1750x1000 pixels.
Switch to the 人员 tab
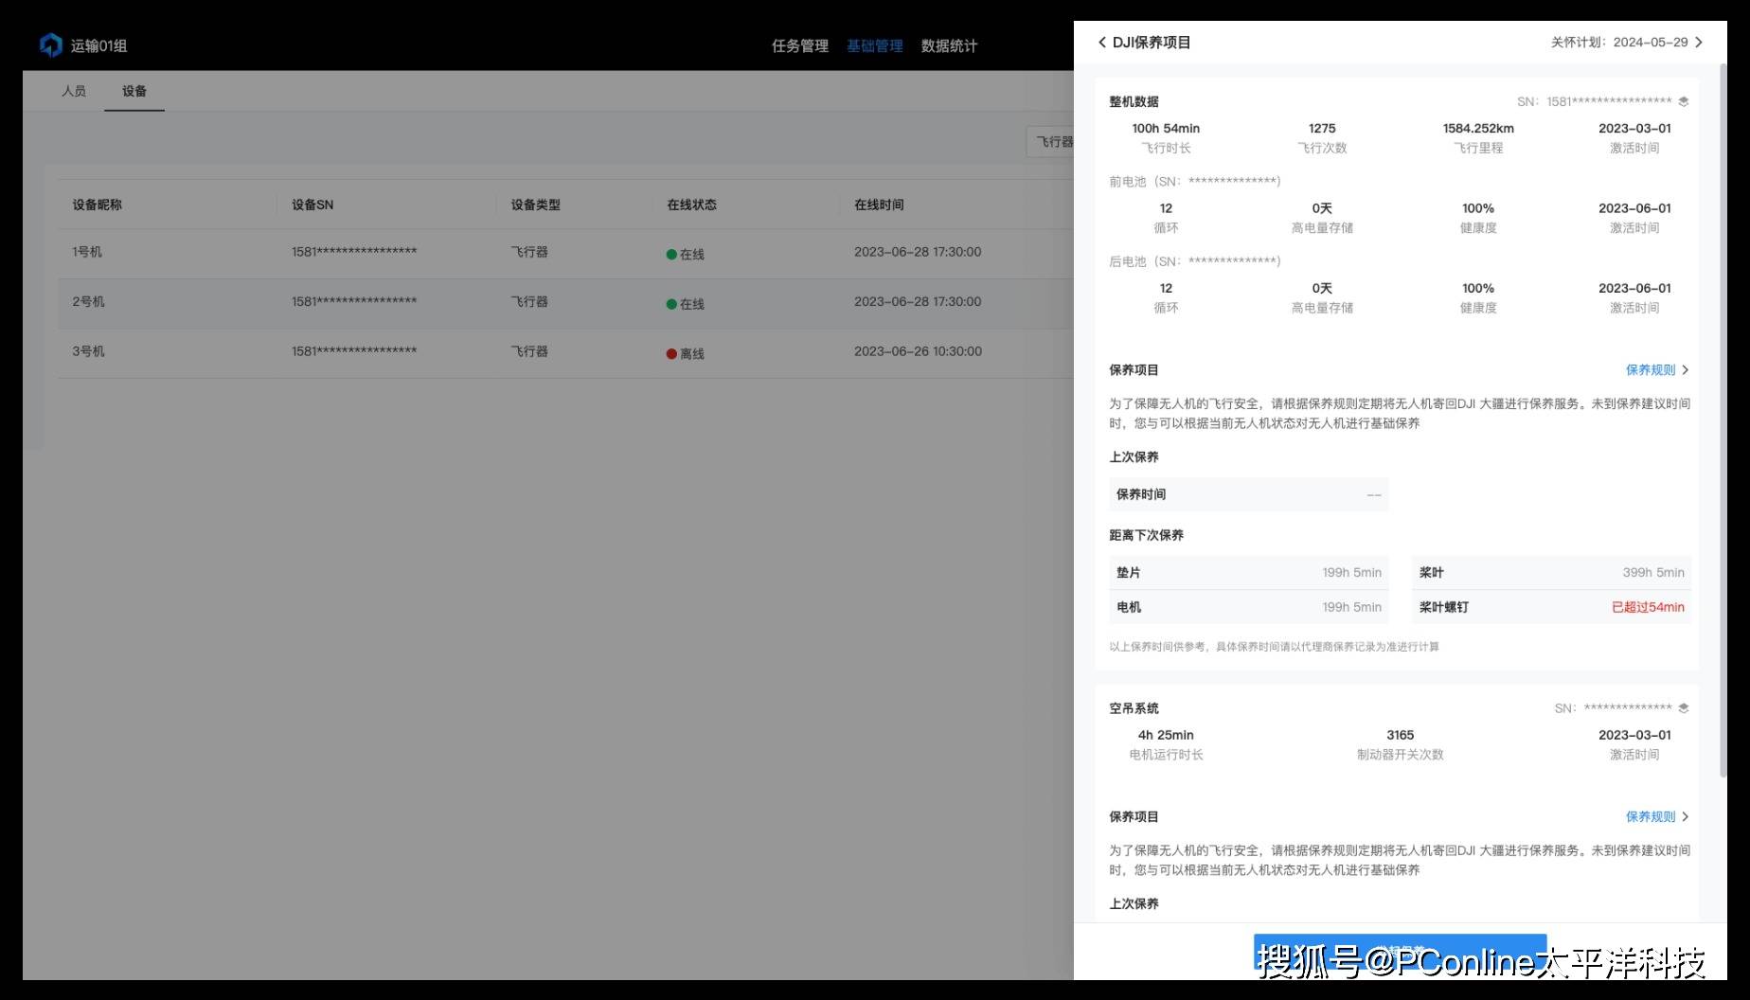pyautogui.click(x=74, y=91)
